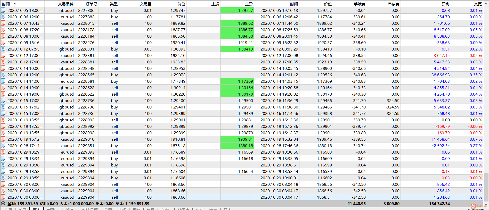This screenshot has width=489, height=210.
Task: Click the profit value 11 458.64
Action: pos(441,139)
